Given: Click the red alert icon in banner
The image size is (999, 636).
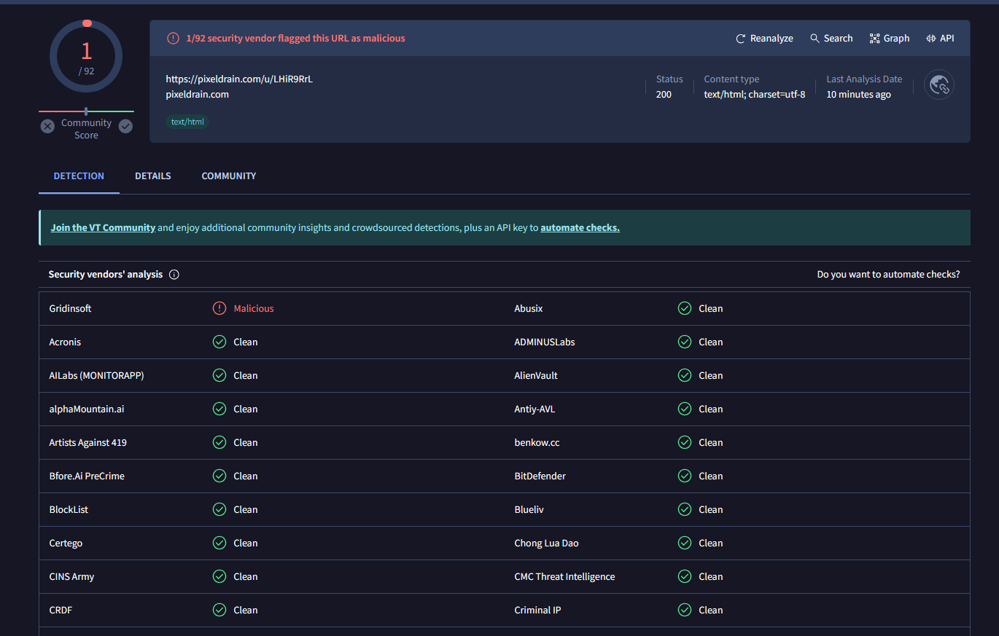Looking at the screenshot, I should click(173, 39).
